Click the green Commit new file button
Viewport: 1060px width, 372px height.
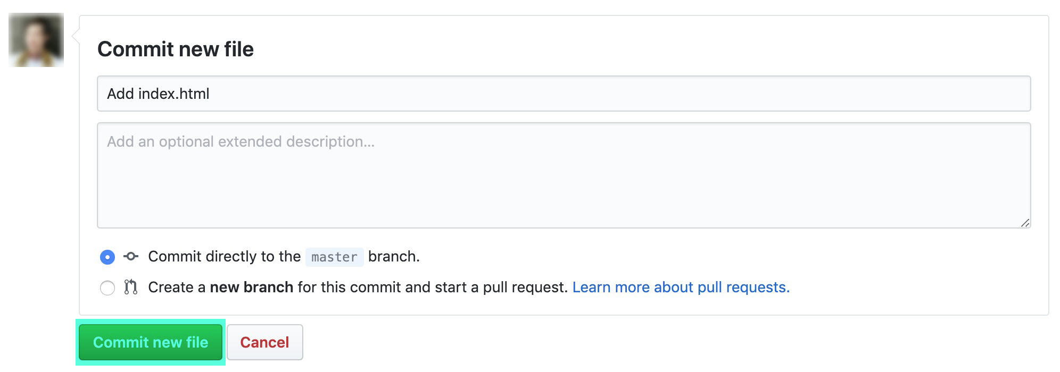[151, 342]
